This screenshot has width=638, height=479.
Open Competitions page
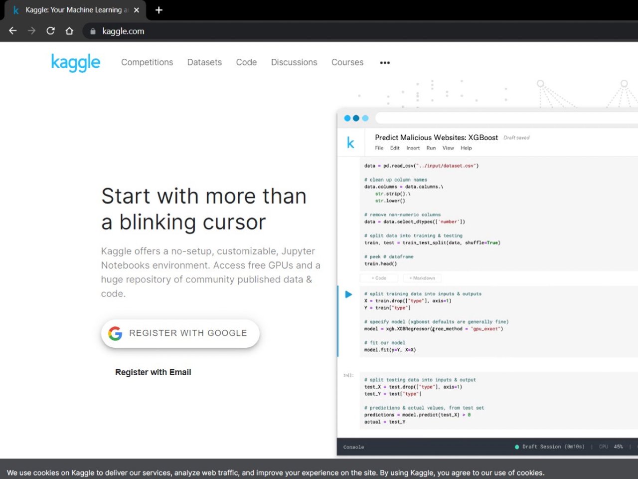point(147,62)
